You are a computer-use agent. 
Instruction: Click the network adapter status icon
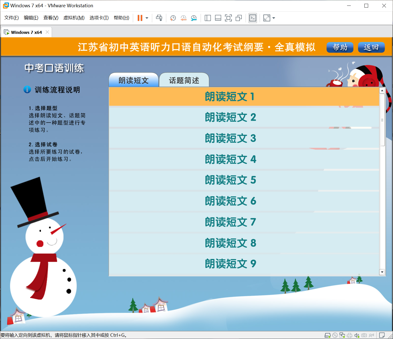click(342, 335)
